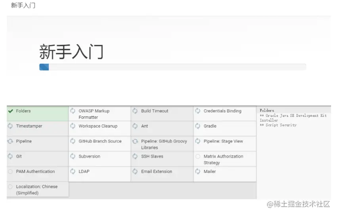337x215 pixels.
Task: Click the Email Extension plugin label
Action: point(157,171)
